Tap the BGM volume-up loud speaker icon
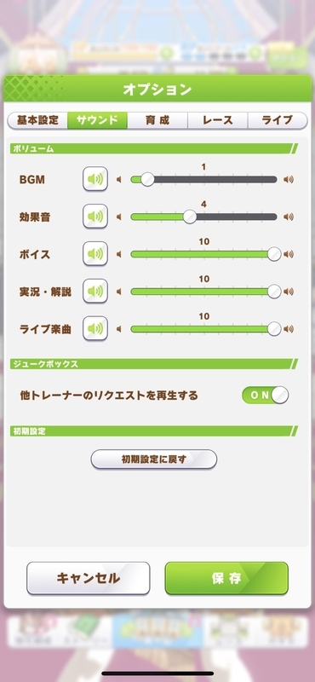 [x=289, y=179]
